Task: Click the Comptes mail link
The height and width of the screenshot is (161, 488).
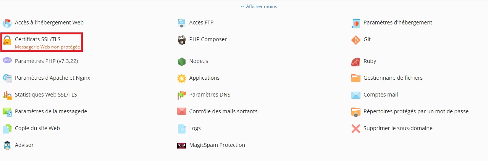Action: point(381,95)
